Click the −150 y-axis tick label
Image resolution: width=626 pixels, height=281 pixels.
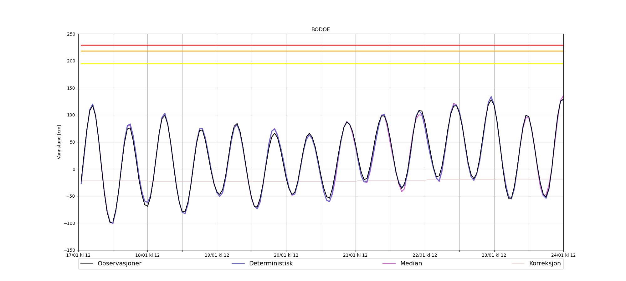tap(69, 250)
